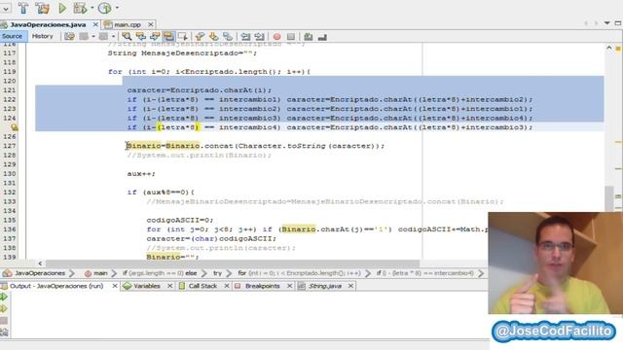
Task: Click the bottom settings icon in Output sidebar
Action: click(4, 332)
